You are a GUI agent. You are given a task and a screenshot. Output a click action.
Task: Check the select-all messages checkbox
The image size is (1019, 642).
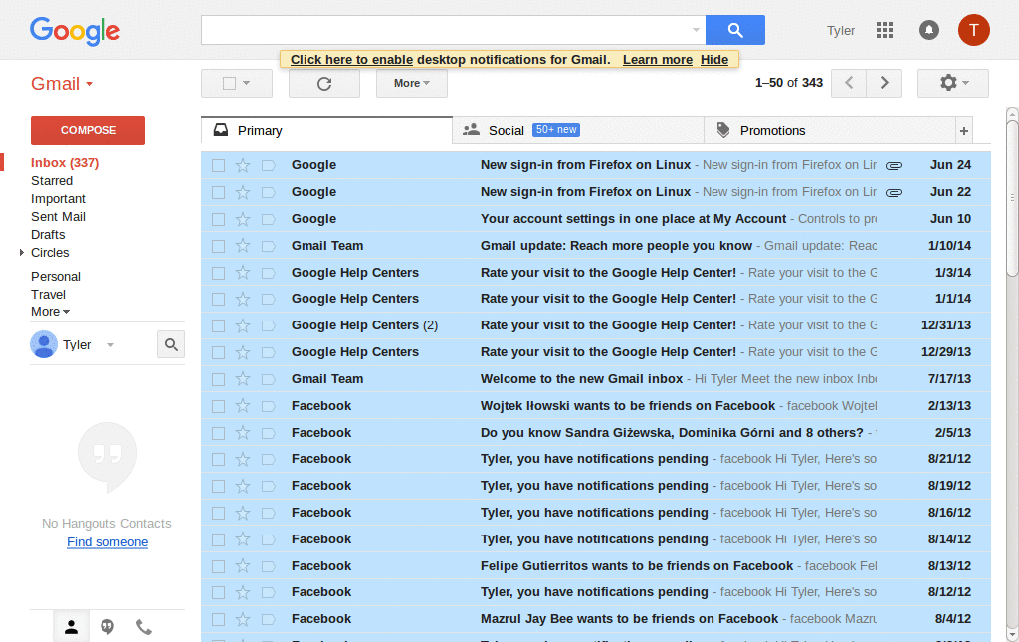coord(230,83)
